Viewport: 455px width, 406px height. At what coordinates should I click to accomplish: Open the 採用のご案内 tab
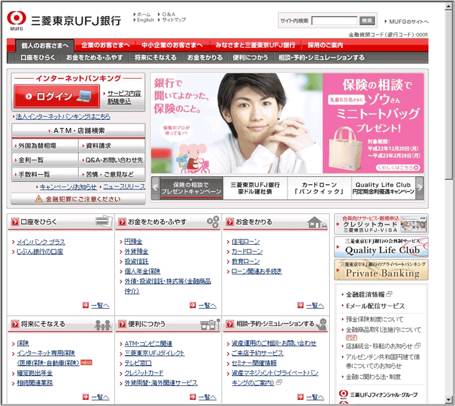tap(325, 45)
